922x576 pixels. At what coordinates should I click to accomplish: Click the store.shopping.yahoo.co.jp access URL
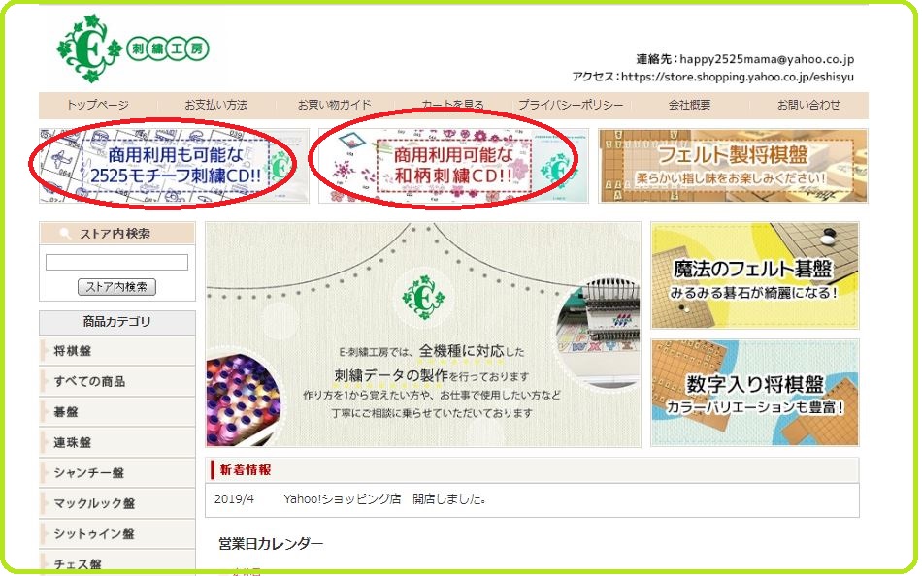[738, 77]
